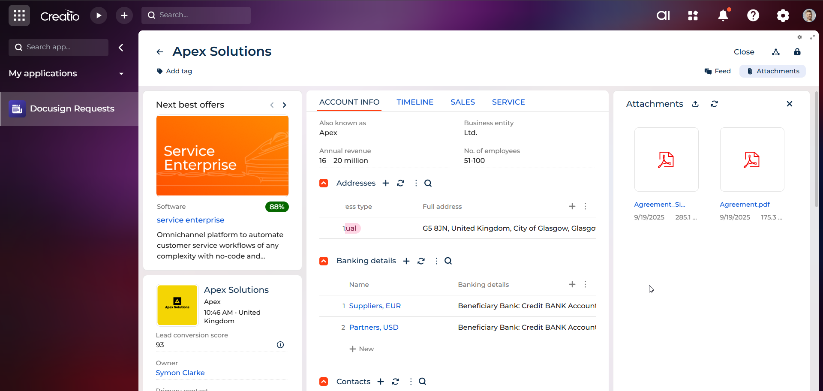Expand the My applications dropdown
Screen dimensions: 823x391
click(x=121, y=74)
